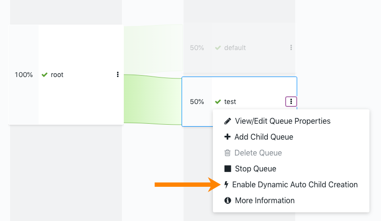Click the plus icon for Add Child Queue
Screen dimensions: 381x221
[227, 137]
